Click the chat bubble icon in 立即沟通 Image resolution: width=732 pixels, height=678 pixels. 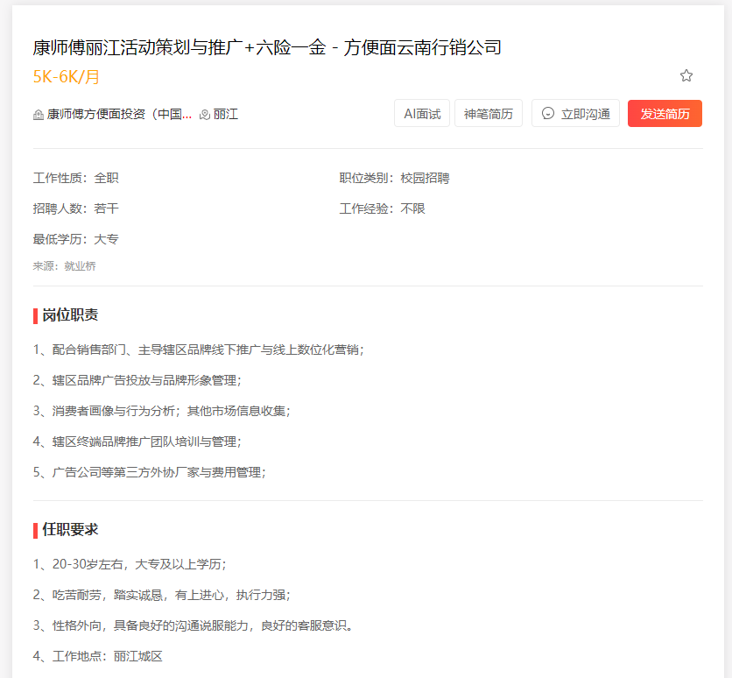click(548, 114)
